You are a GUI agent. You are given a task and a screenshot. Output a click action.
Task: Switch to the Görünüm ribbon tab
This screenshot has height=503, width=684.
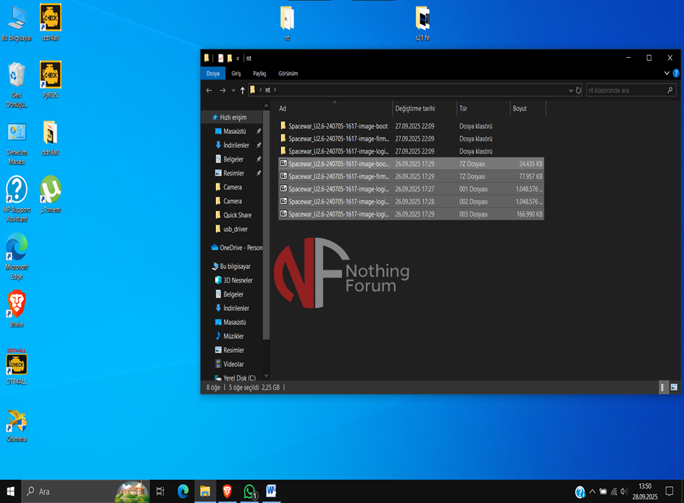tap(288, 73)
